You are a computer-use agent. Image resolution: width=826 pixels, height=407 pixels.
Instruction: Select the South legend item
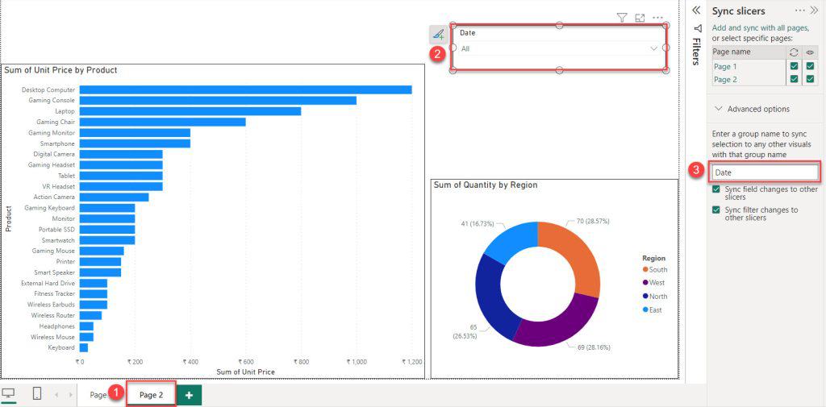pyautogui.click(x=655, y=269)
